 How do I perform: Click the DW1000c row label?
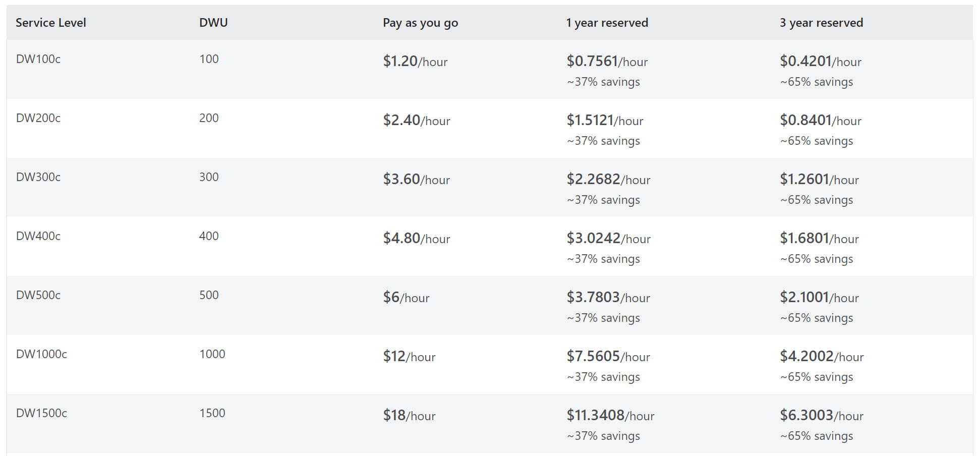[x=41, y=354]
